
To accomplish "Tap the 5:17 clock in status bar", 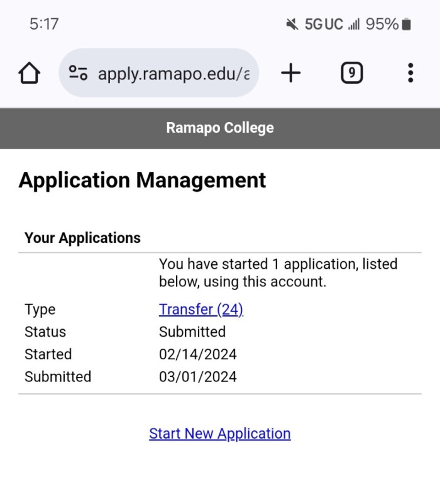I will click(44, 24).
